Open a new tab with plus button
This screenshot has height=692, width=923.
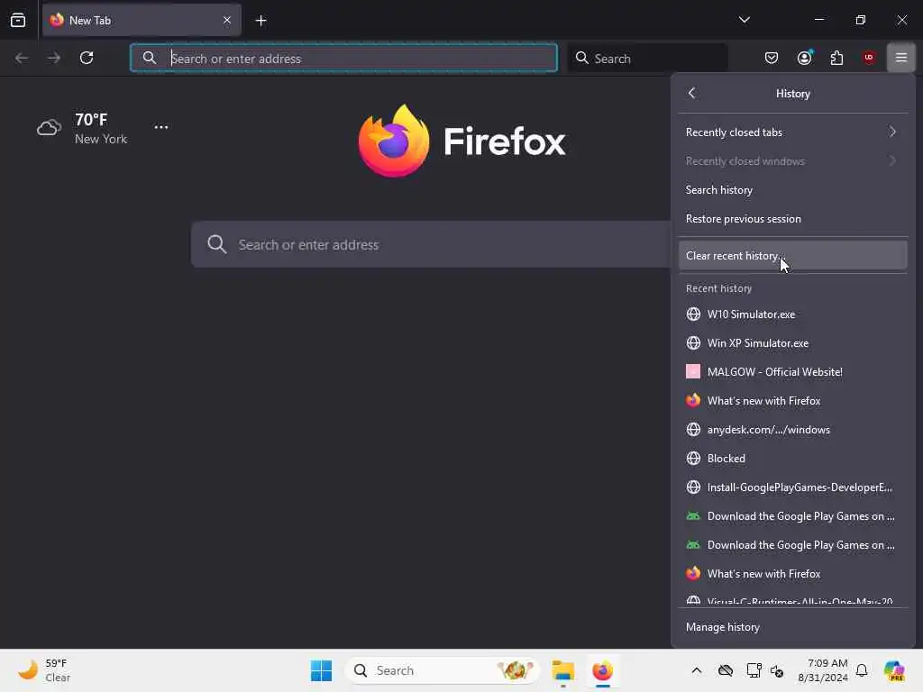point(260,21)
